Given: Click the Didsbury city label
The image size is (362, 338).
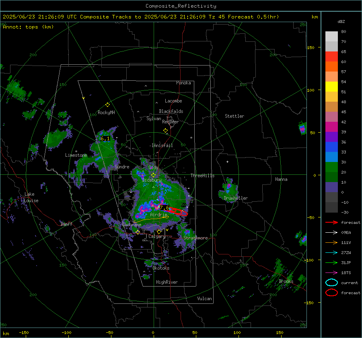Looking at the screenshot, I should point(152,180).
